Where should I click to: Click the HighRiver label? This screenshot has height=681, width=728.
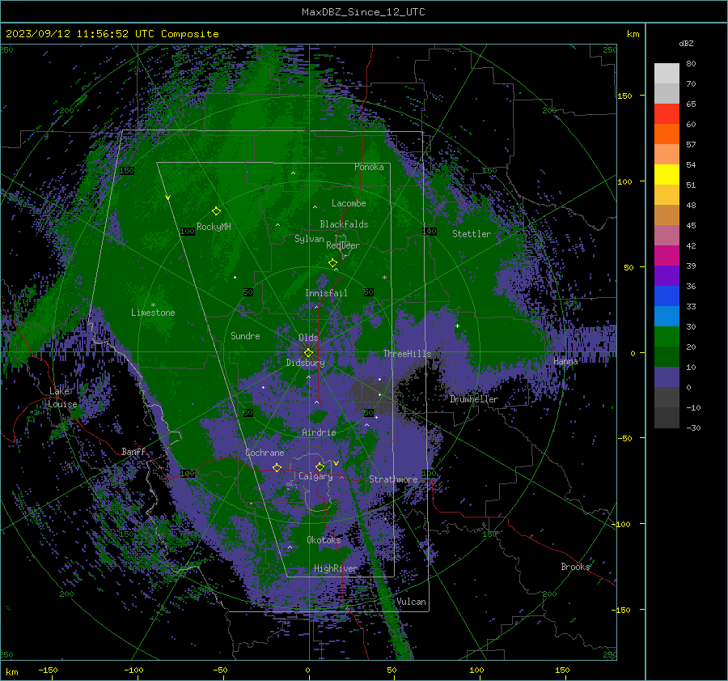point(335,568)
